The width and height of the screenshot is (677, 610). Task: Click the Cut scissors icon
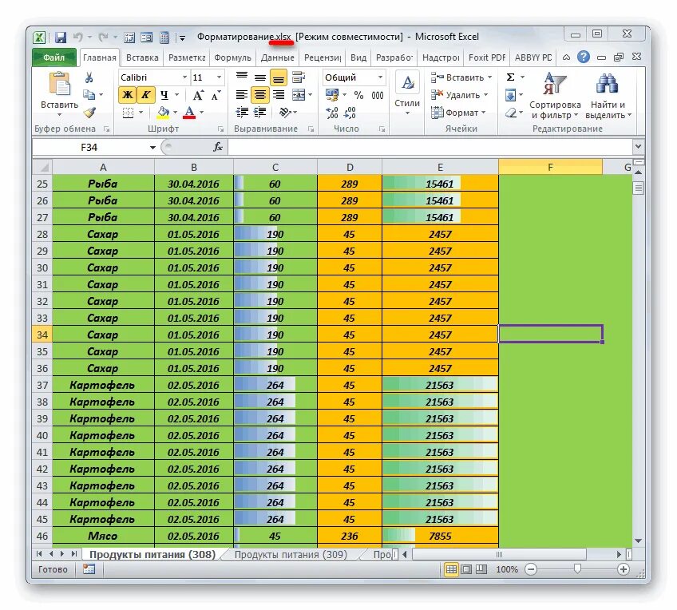coord(89,77)
